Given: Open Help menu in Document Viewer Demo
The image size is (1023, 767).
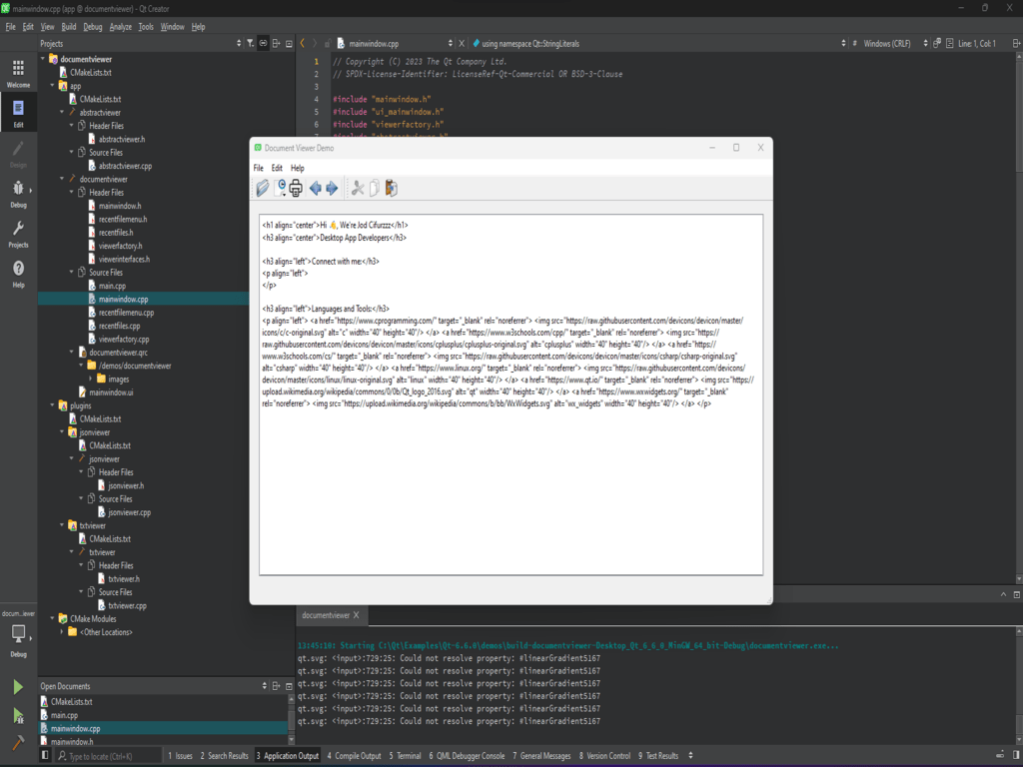Looking at the screenshot, I should pyautogui.click(x=297, y=168).
